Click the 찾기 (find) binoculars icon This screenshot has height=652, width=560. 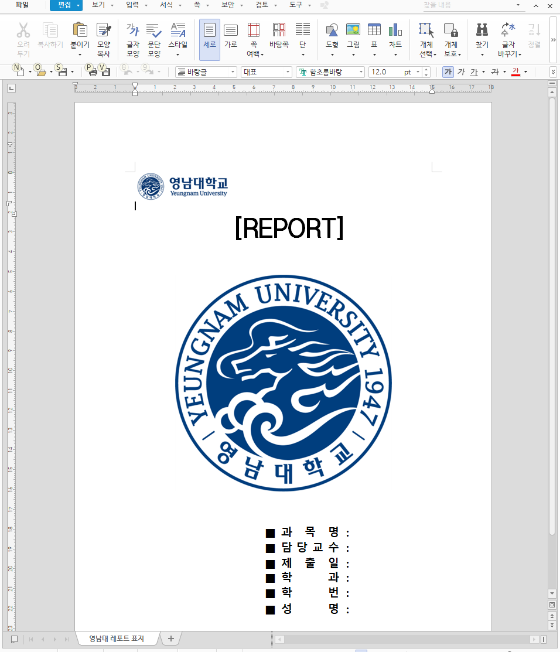tap(482, 30)
